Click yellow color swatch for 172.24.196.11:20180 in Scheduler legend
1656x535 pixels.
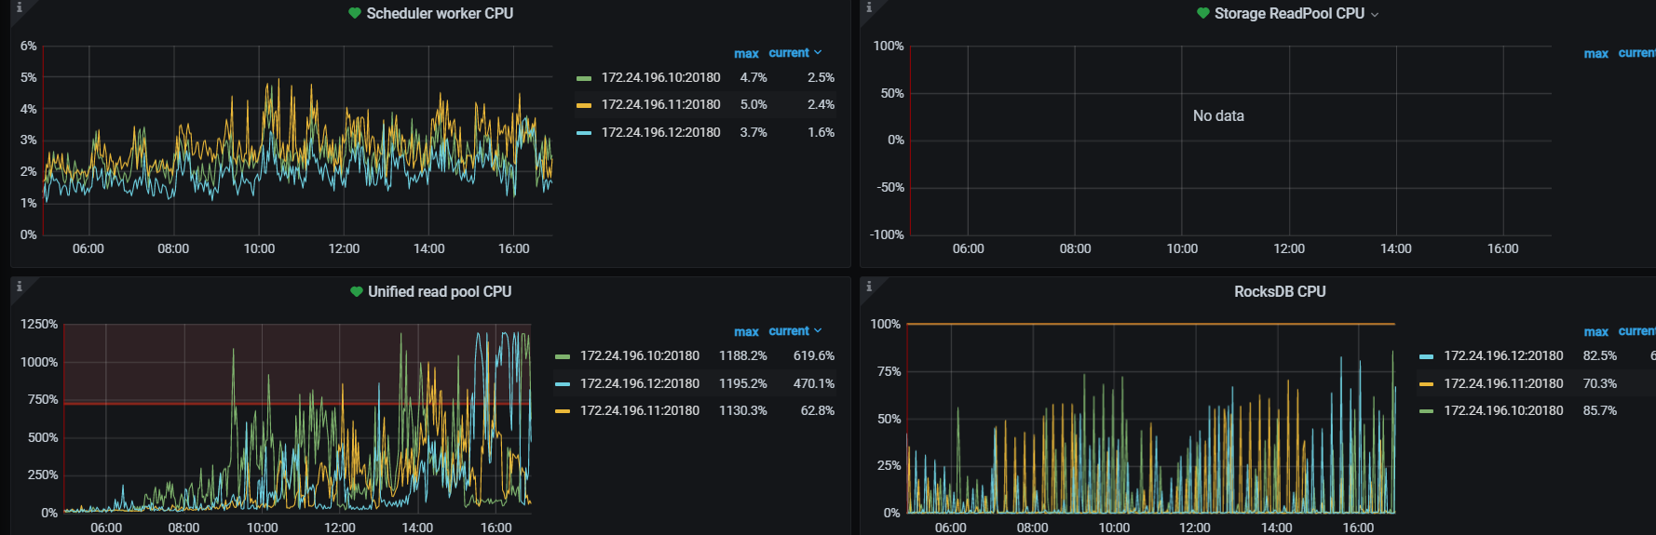584,105
